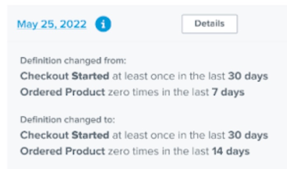This screenshot has width=287, height=169.
Task: Click the bold '7 days' value
Action: tap(228, 92)
